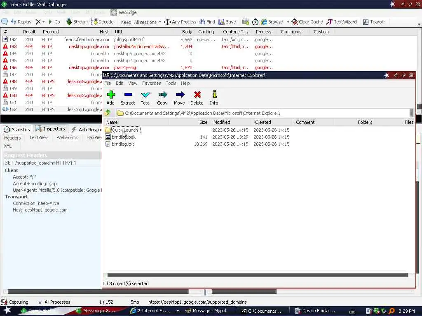Open the Browse dropdown arrow
Viewport: 422px width, 316px height.
[288, 22]
